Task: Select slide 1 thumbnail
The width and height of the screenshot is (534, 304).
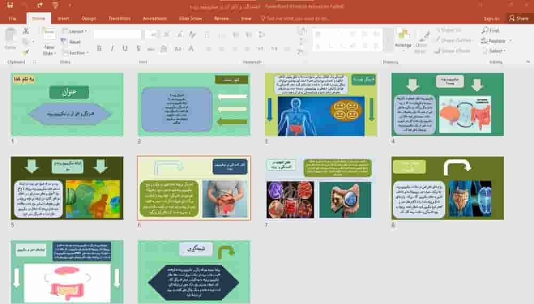Action: [67, 104]
